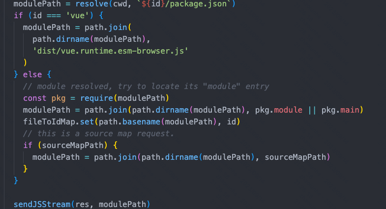
Task: Click the basename method call
Action: coord(141,122)
